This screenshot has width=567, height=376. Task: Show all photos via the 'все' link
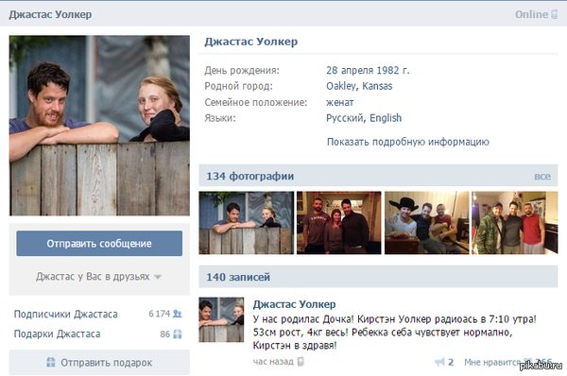[542, 177]
